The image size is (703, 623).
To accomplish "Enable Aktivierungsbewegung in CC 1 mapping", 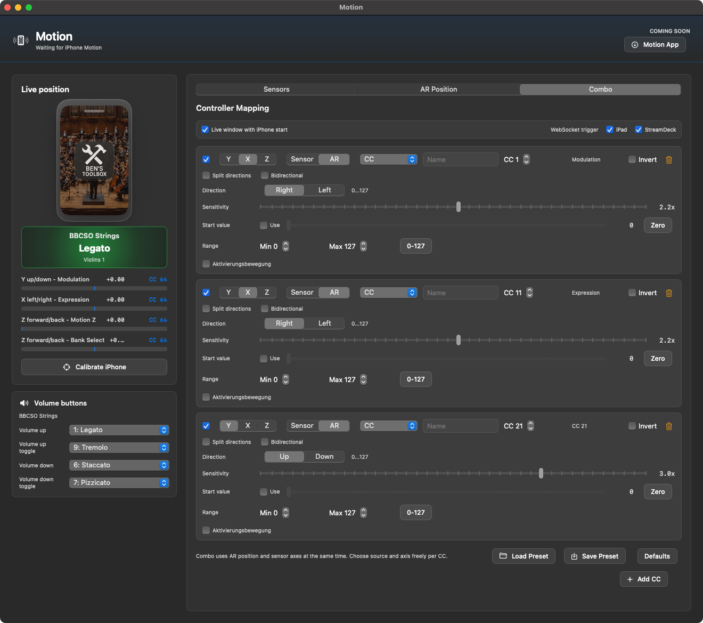I will [206, 264].
